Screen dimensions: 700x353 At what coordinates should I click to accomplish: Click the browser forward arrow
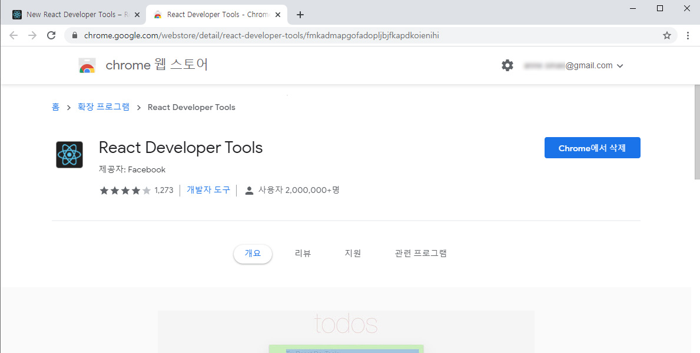pyautogui.click(x=32, y=35)
